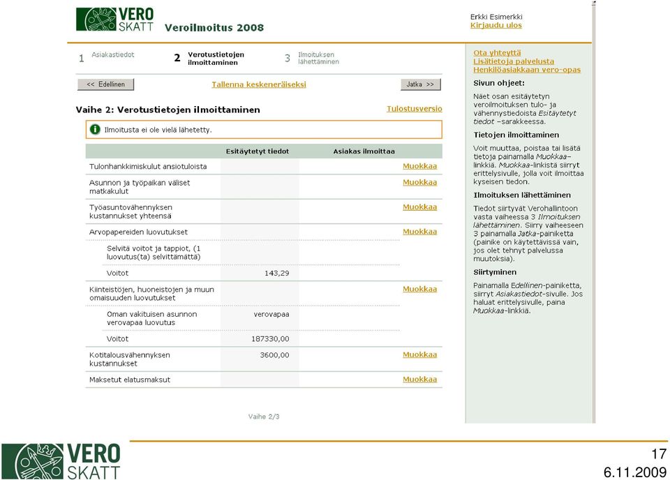Click the Siirtyminen help heading

tap(495, 272)
